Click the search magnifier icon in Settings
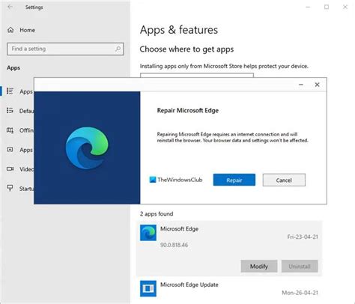This screenshot has height=304, width=355. click(118, 49)
